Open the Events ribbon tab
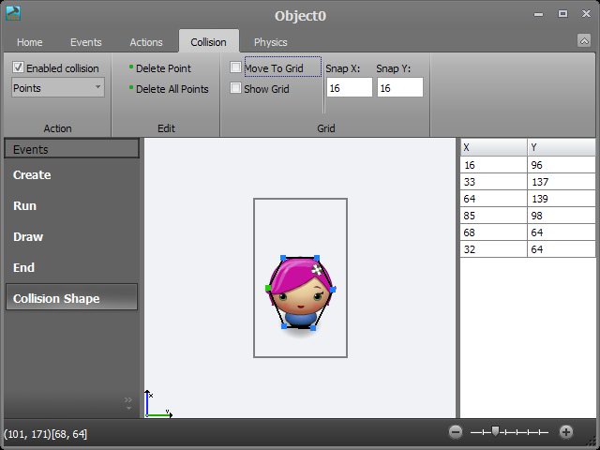The height and width of the screenshot is (450, 600). pyautogui.click(x=86, y=42)
